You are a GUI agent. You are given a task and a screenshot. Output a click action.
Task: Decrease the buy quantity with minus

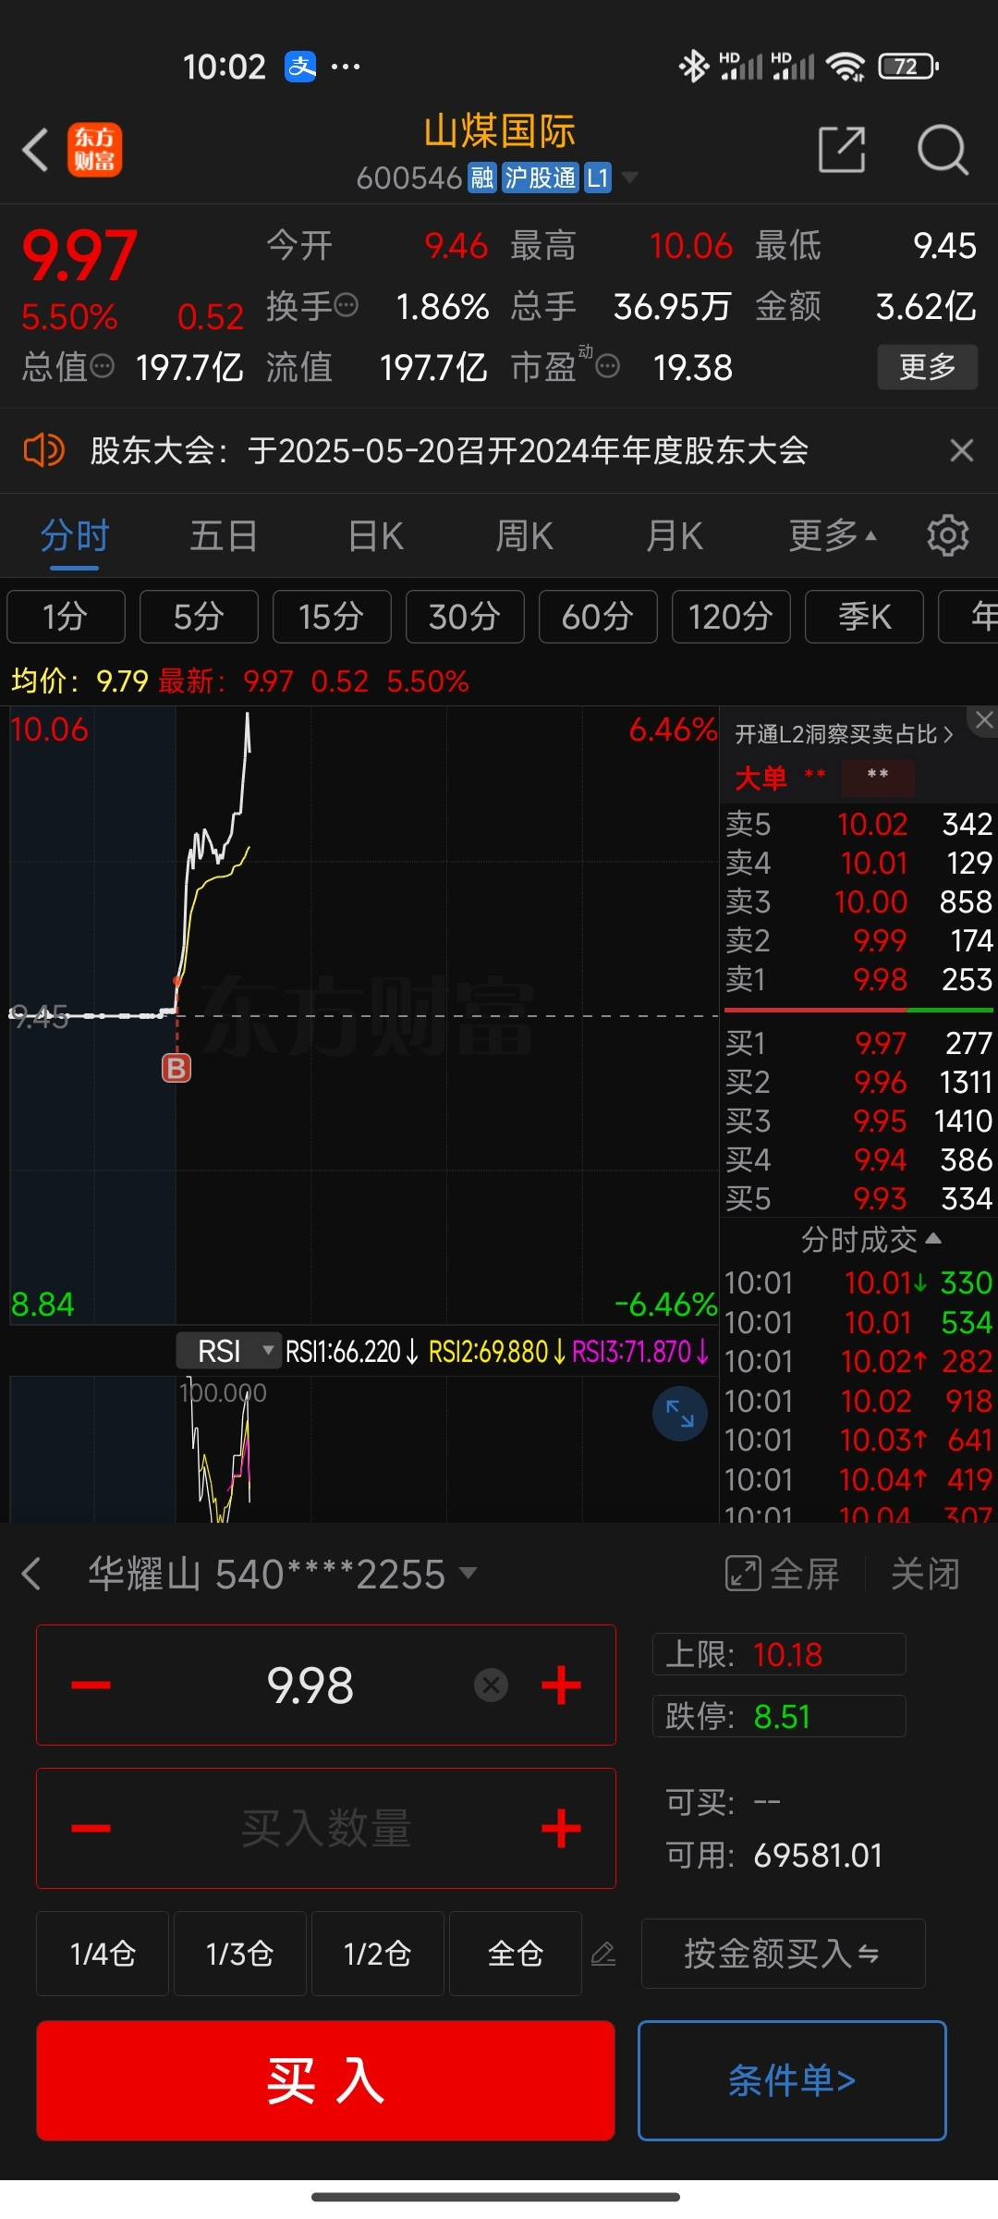(91, 1828)
